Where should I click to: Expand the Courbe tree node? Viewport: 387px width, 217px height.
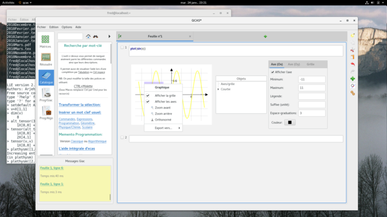[218, 89]
